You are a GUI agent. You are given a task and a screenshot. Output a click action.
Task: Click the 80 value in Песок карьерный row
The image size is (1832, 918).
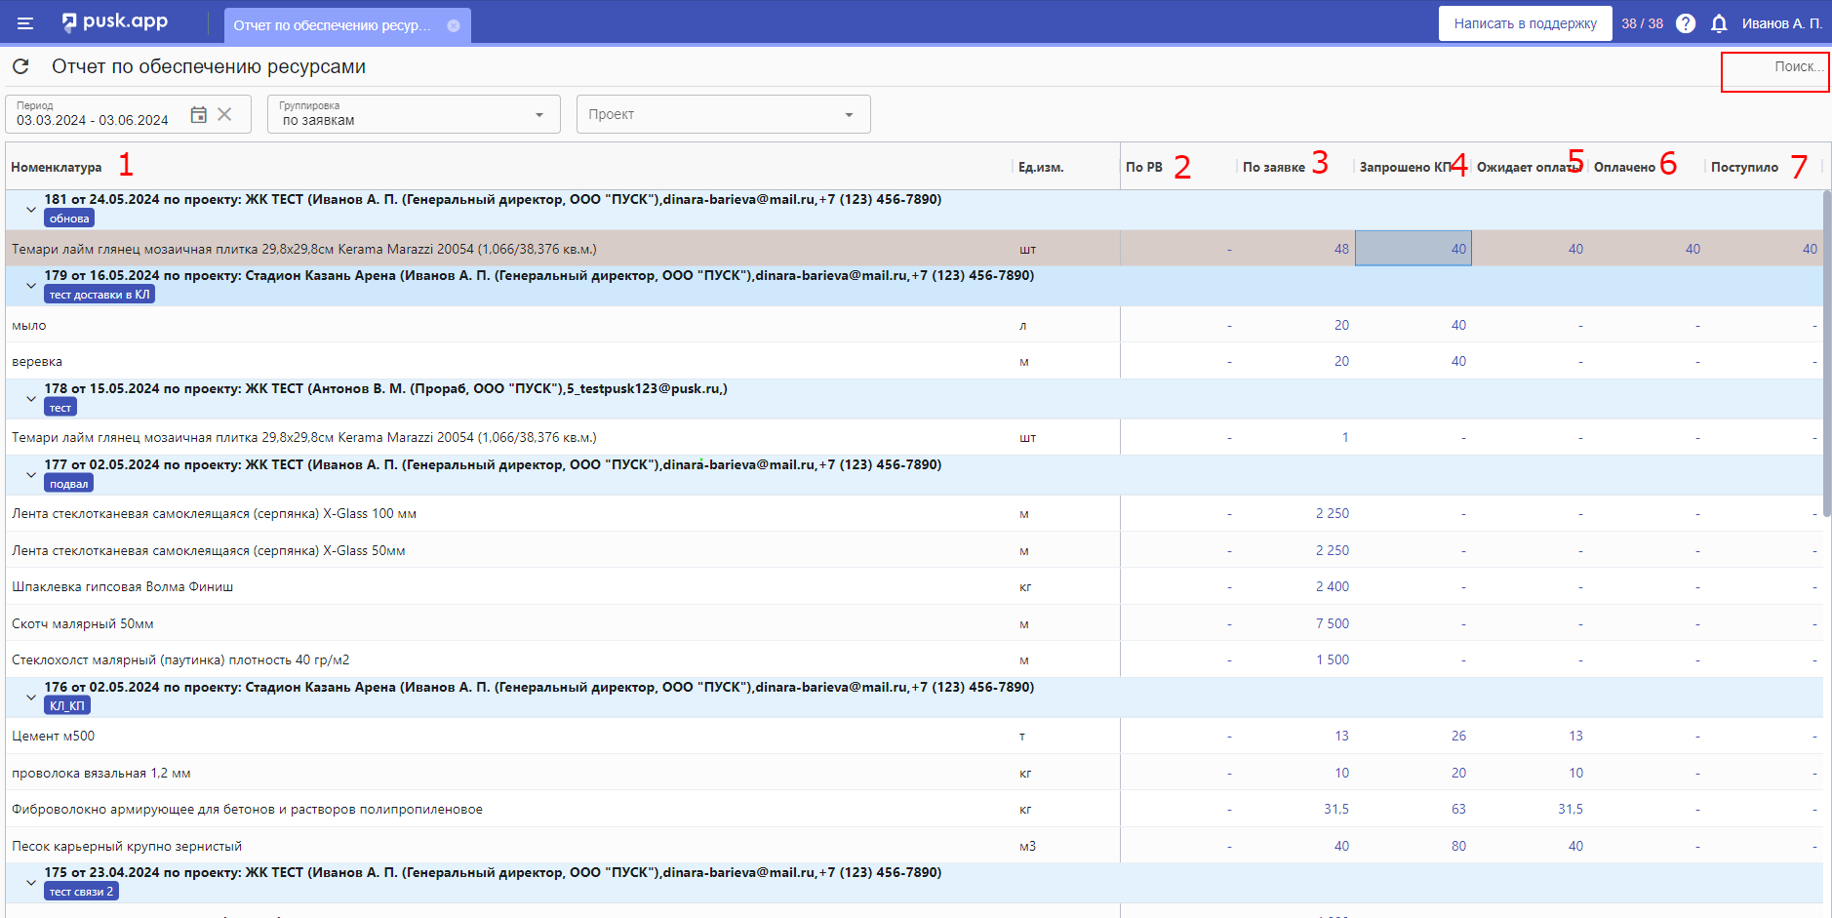pos(1458,846)
